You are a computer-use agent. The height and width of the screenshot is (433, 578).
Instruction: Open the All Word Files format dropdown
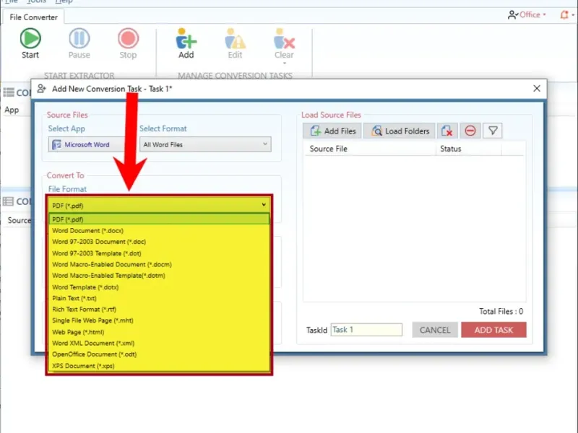click(205, 144)
